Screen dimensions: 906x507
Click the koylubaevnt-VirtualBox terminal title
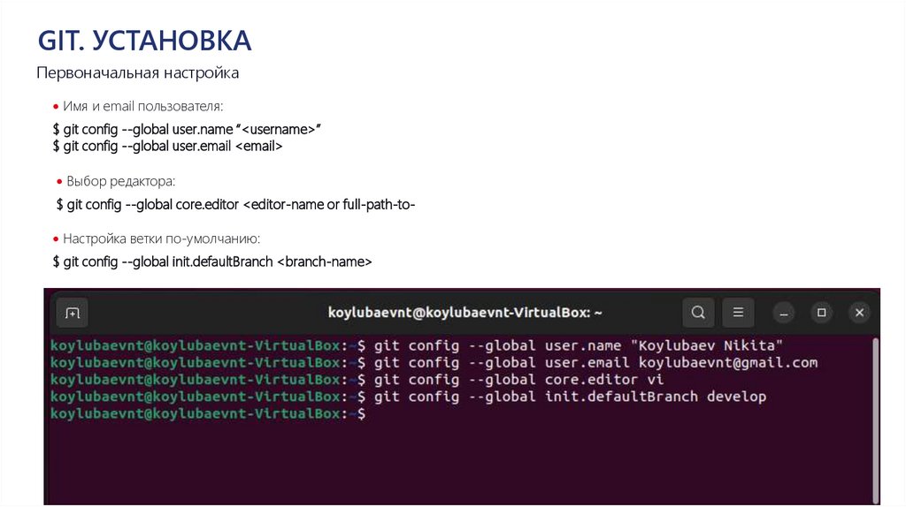point(465,313)
